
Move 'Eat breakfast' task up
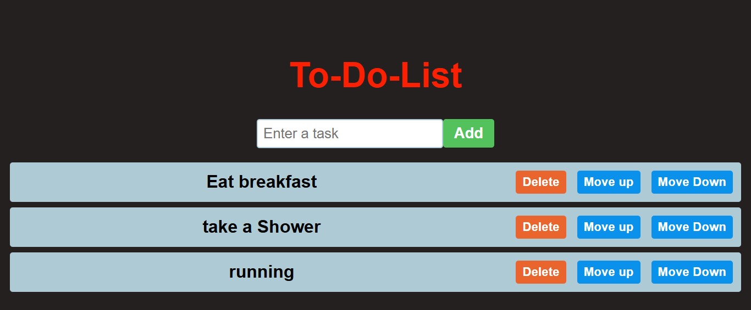608,182
